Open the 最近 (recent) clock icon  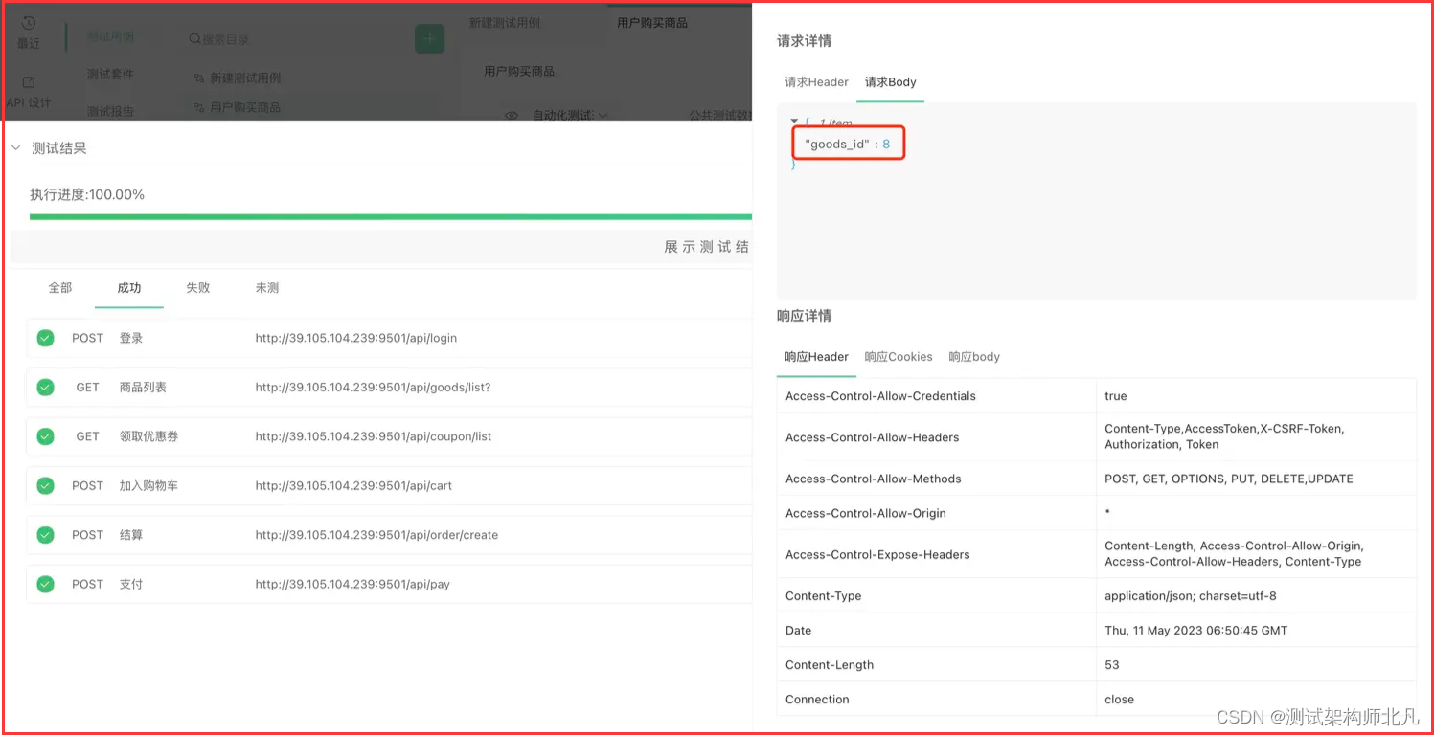[x=28, y=24]
